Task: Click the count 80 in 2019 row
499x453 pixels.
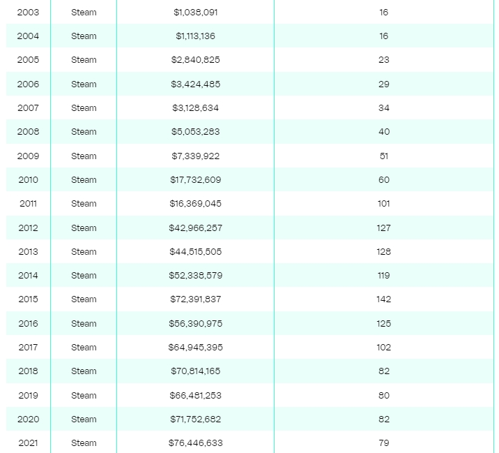Action: click(x=384, y=395)
